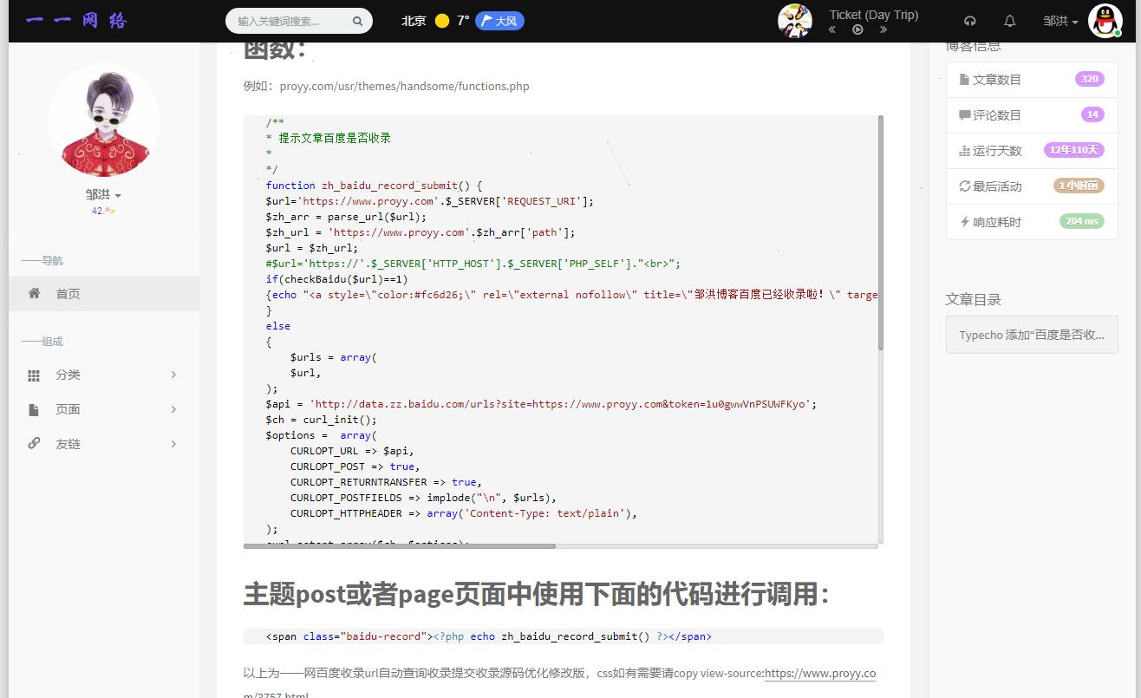Click the QQ penguin avatar

tap(1105, 21)
